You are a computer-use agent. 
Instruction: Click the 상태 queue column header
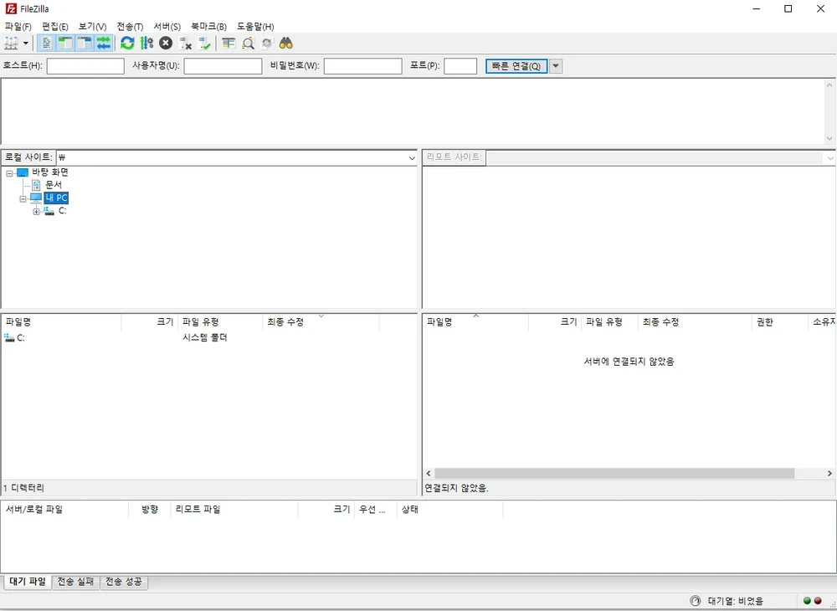pos(450,510)
